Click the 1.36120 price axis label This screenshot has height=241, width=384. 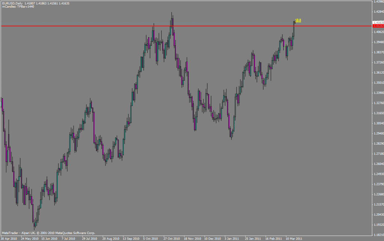(x=379, y=72)
